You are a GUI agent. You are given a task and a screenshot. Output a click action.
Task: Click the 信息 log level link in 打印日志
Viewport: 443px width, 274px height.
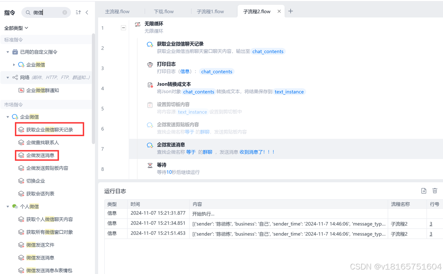(x=185, y=71)
